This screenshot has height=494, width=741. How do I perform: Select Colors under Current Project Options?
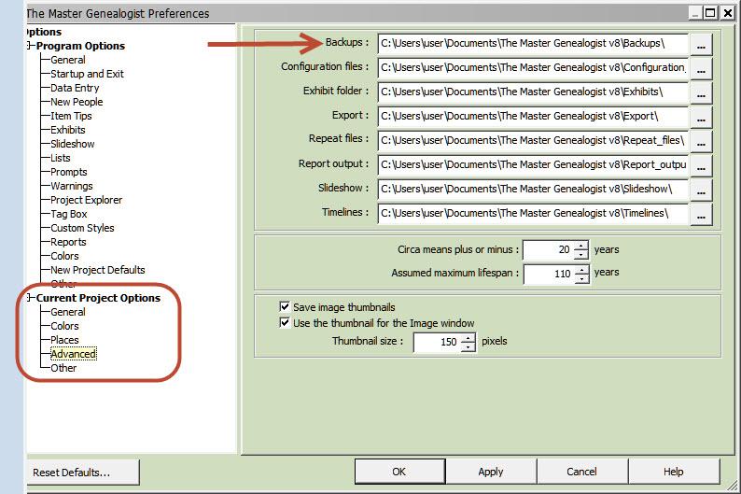click(x=64, y=326)
